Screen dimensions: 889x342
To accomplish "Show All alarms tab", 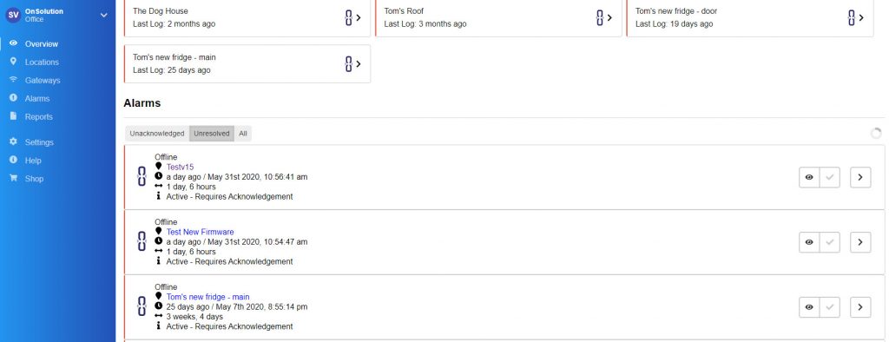I will point(243,134).
